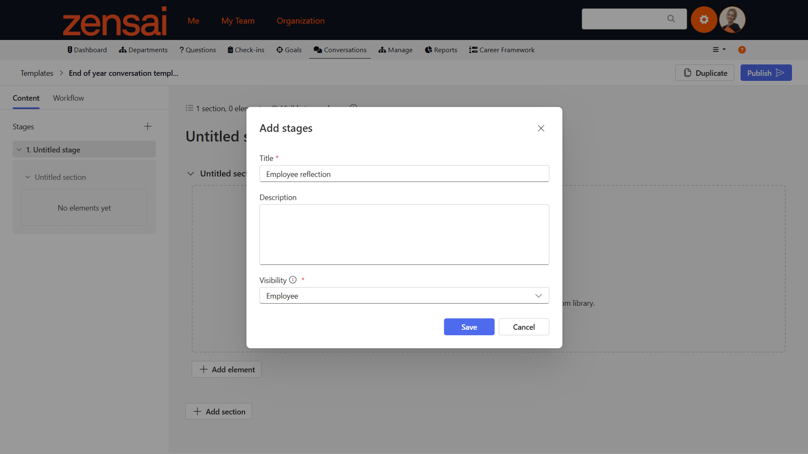The image size is (808, 454).
Task: Switch to the Workflow tab
Action: (x=68, y=98)
